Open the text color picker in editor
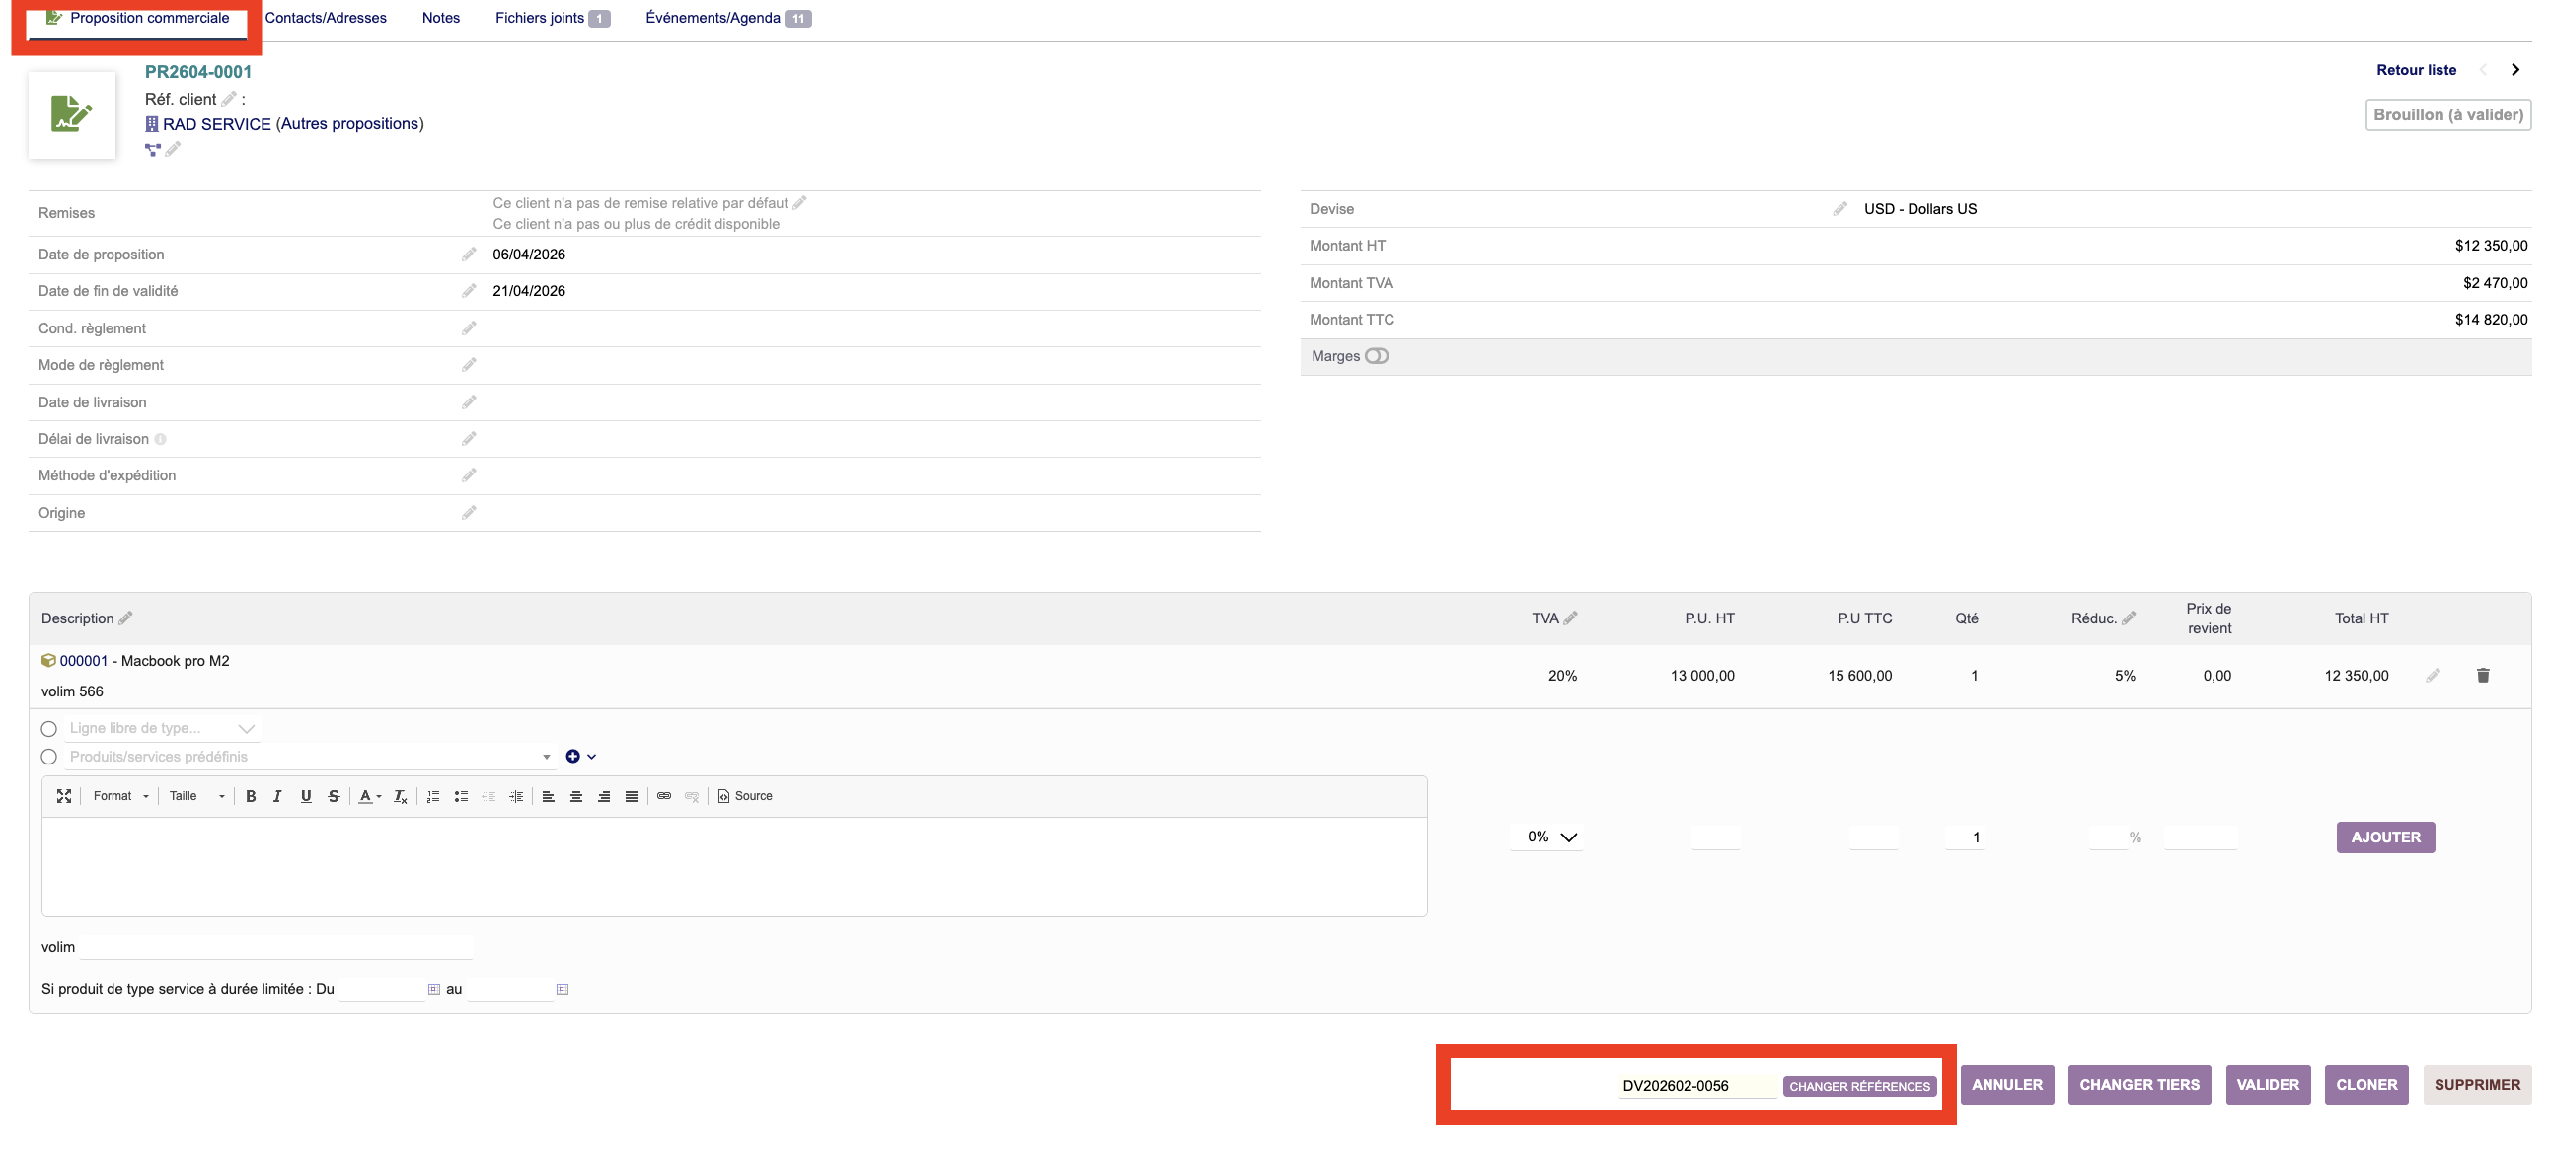 click(368, 796)
